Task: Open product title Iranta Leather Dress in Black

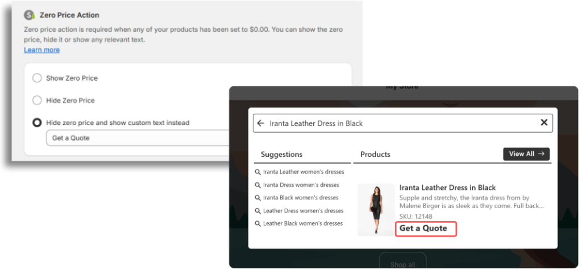Action: click(x=447, y=188)
